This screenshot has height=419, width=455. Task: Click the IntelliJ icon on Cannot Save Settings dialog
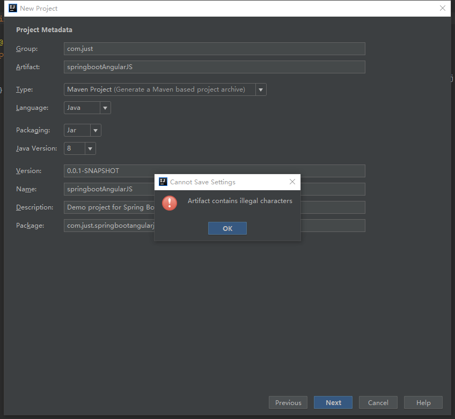(163, 182)
